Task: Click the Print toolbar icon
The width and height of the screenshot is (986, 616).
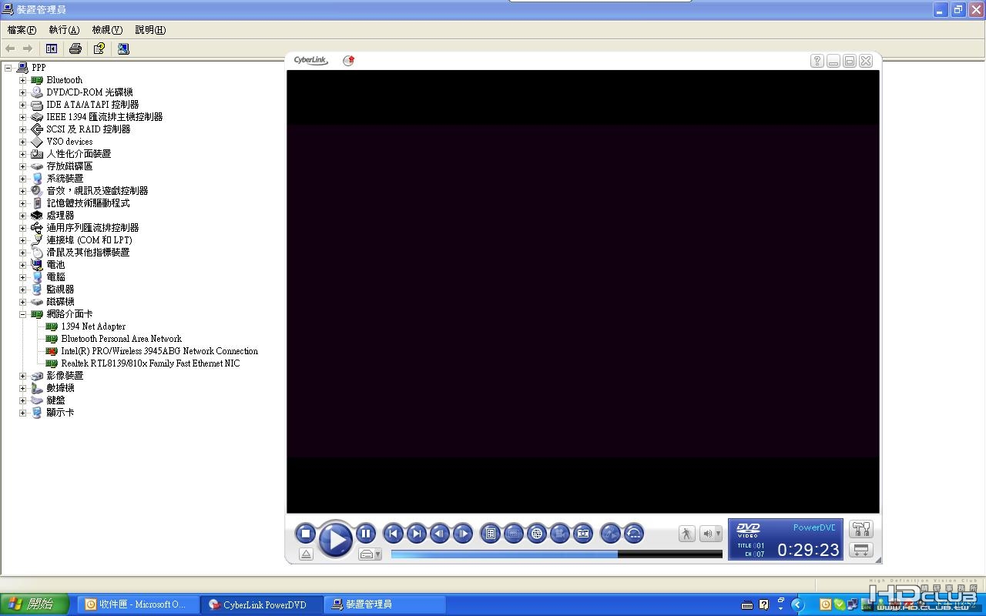Action: point(75,49)
